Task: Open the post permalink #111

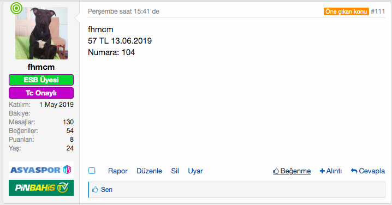Action: coord(378,11)
